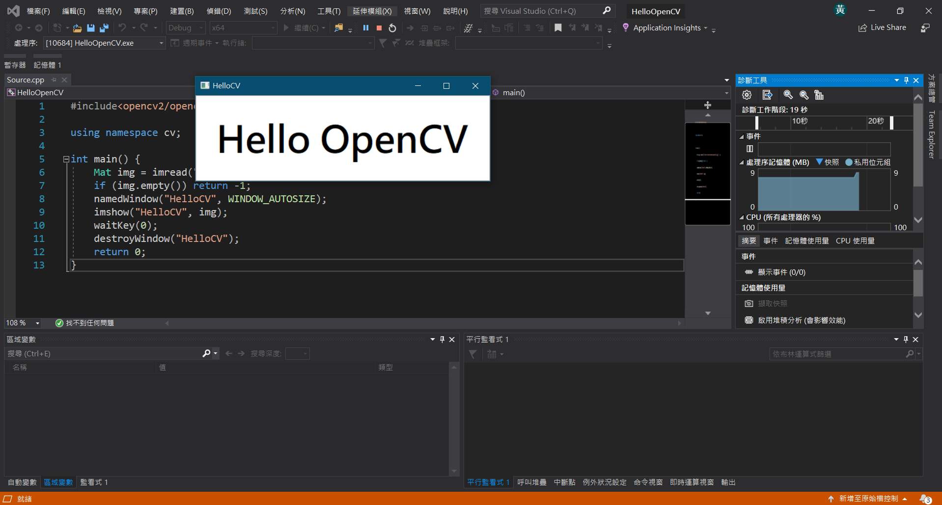Image resolution: width=942 pixels, height=505 pixels.
Task: Open the Debug menu 偵錯(D)
Action: [219, 11]
